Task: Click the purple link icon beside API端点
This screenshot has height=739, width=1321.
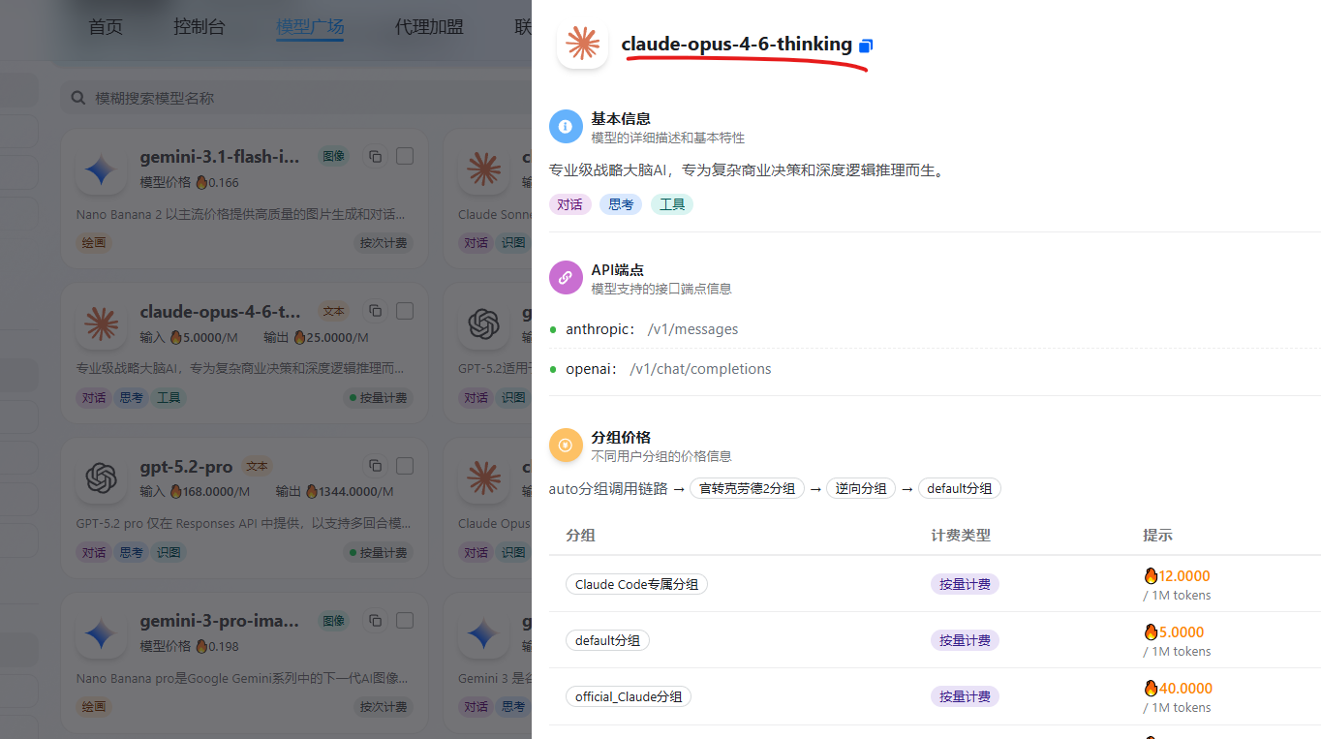Action: pyautogui.click(x=566, y=278)
